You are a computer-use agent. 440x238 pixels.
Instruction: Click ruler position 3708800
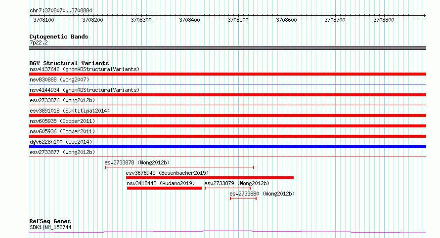pos(384,20)
